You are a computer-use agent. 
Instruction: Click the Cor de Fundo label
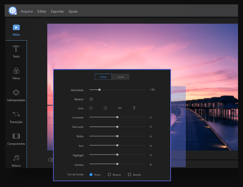click(x=75, y=174)
